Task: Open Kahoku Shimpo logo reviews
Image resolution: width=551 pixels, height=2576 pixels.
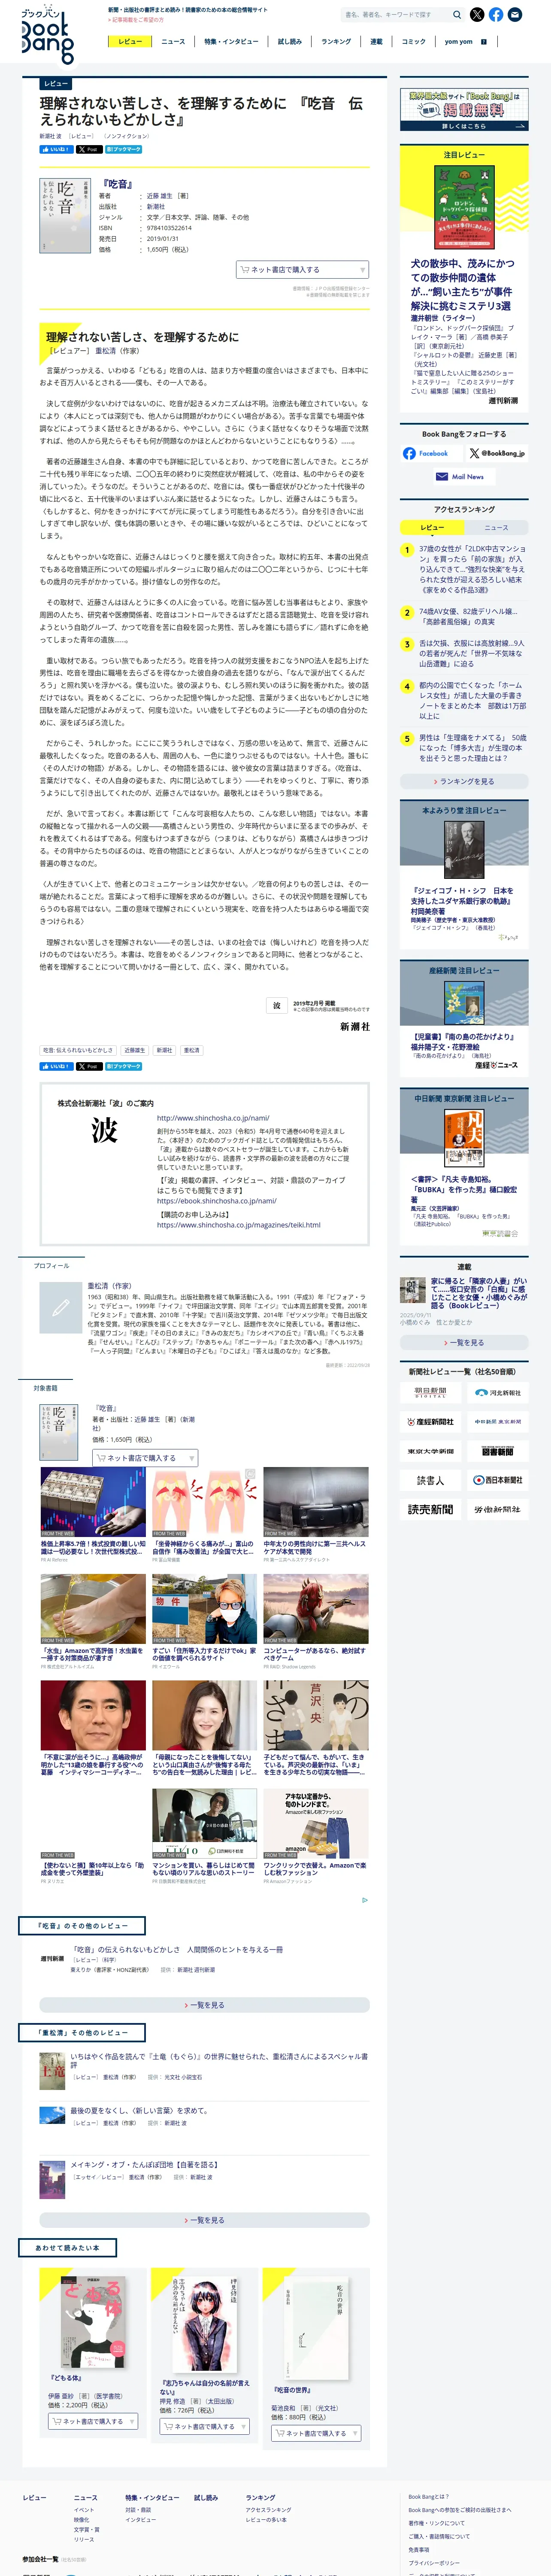Action: (x=498, y=1393)
